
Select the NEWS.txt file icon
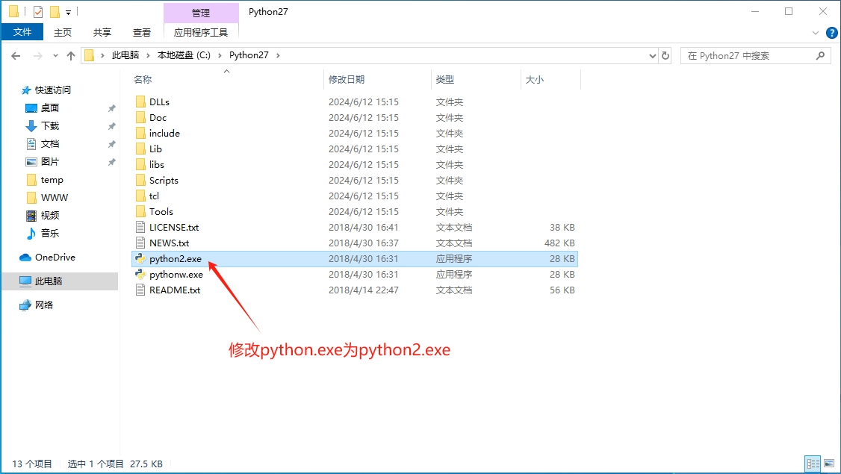point(140,243)
